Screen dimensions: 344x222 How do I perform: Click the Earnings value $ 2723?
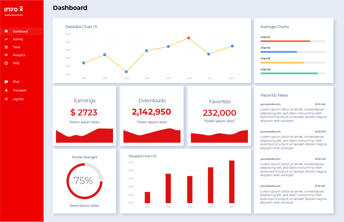click(84, 113)
